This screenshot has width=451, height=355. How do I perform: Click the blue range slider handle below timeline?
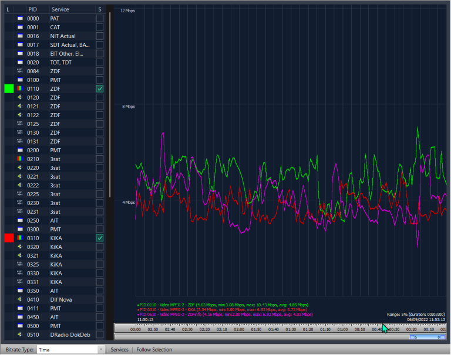coord(428,337)
